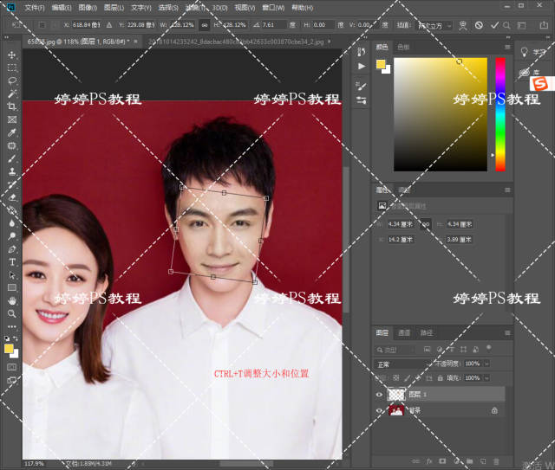Image resolution: width=555 pixels, height=470 pixels.
Task: Toggle the aspect ratio link between W and H
Action: pos(205,25)
